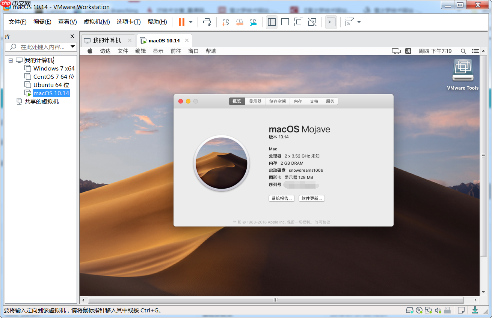Revert the VM to its snapshot
The width and height of the screenshot is (492, 318).
pos(239,22)
